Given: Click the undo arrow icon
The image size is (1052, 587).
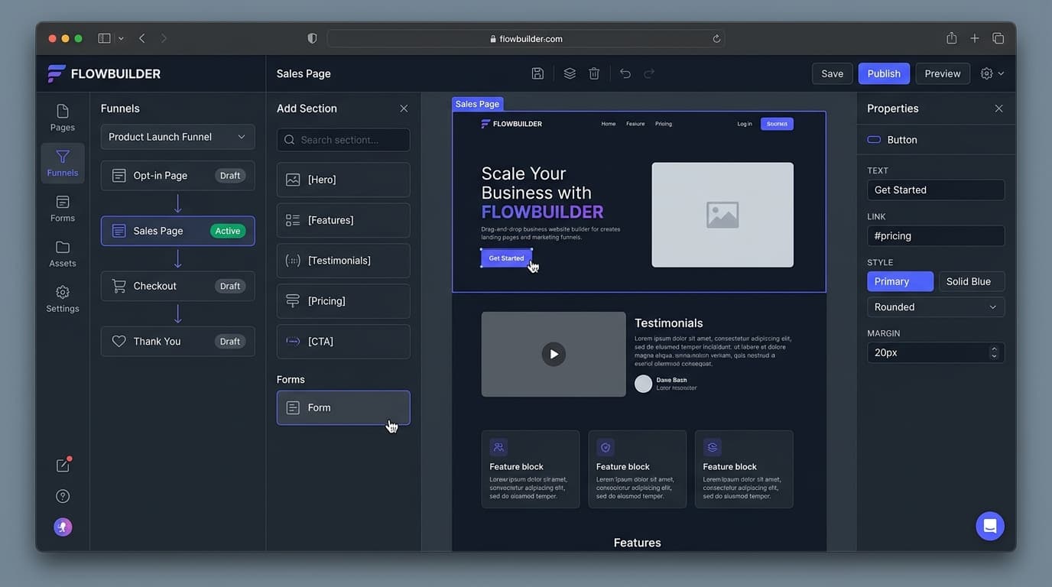Looking at the screenshot, I should [x=625, y=73].
